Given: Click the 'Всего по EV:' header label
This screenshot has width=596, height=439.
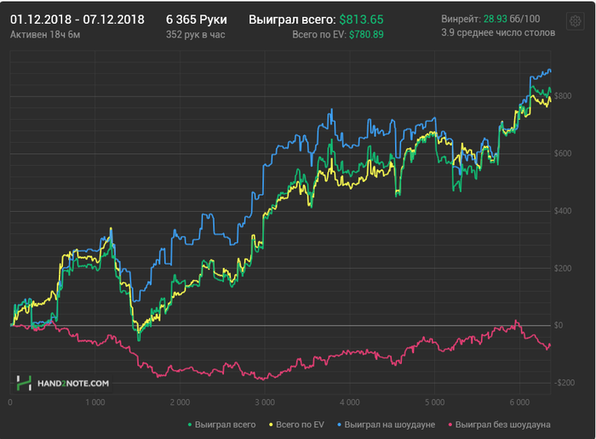Looking at the screenshot, I should click(319, 35).
